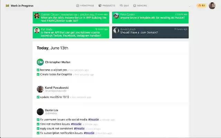Image resolution: width=221 pixels, height=138 pixels.
Task: Click Dante Lex's dark avatar
Action: [40, 112]
